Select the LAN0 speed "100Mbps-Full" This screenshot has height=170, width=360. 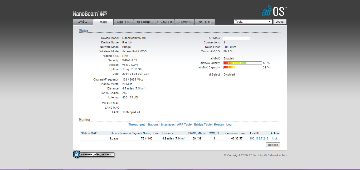point(131,112)
